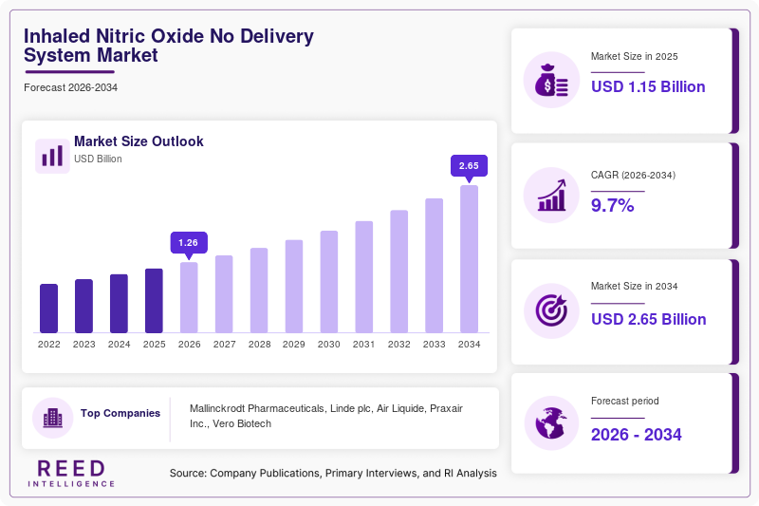Screen dimensions: 759x506
Task: Select the 2031 bar in chart
Action: point(364,277)
